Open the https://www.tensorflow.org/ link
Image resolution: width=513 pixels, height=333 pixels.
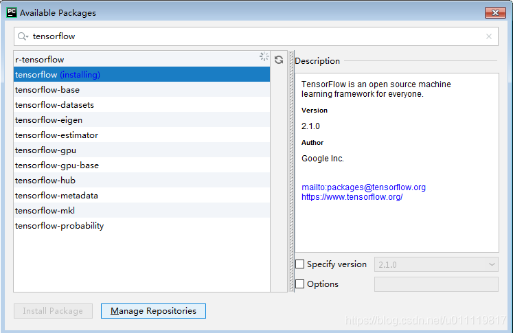pos(352,197)
